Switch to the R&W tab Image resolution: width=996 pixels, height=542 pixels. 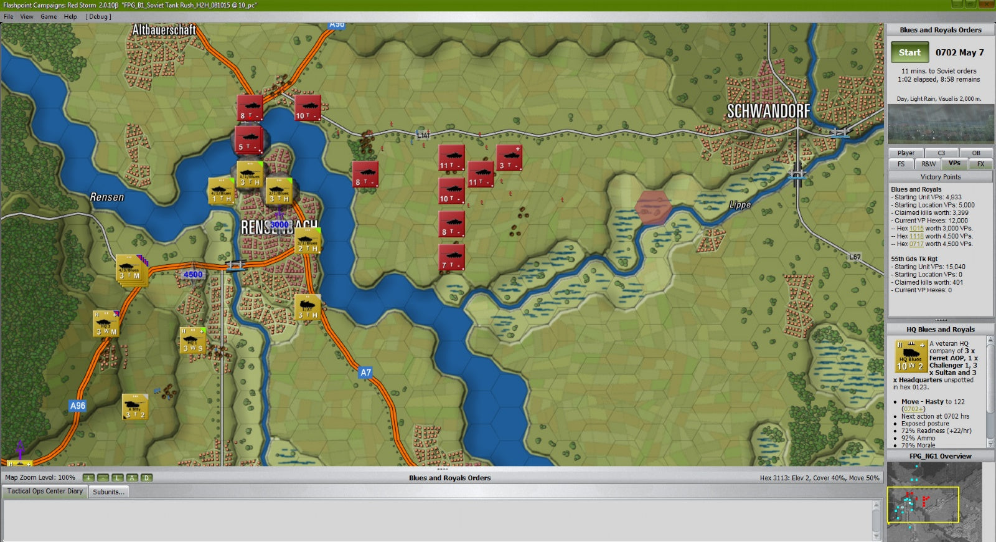(x=928, y=164)
